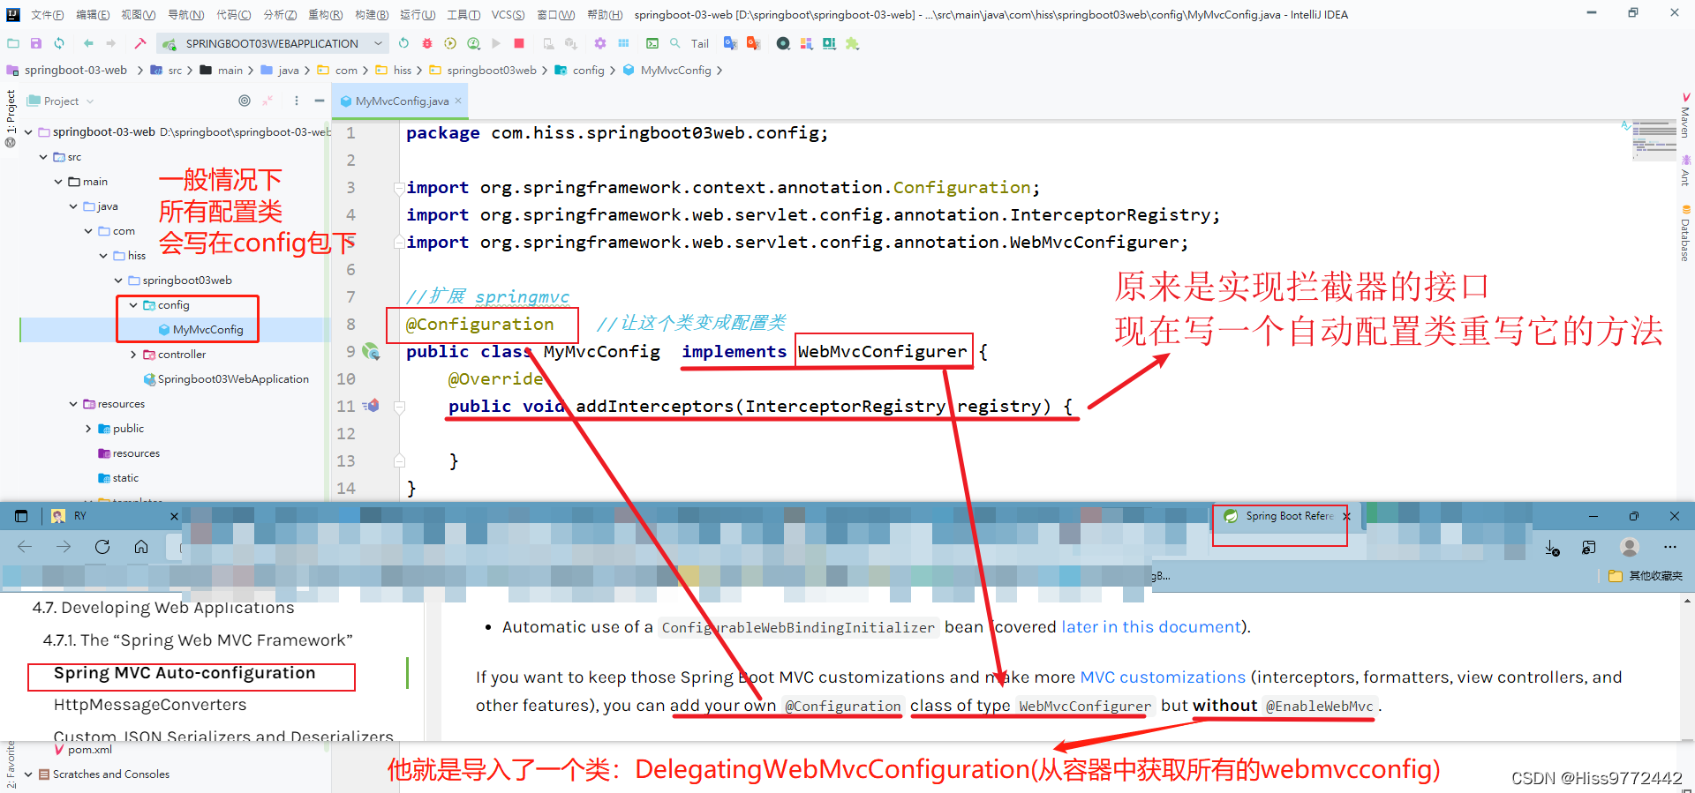Open the VCS(S) menu

508,14
